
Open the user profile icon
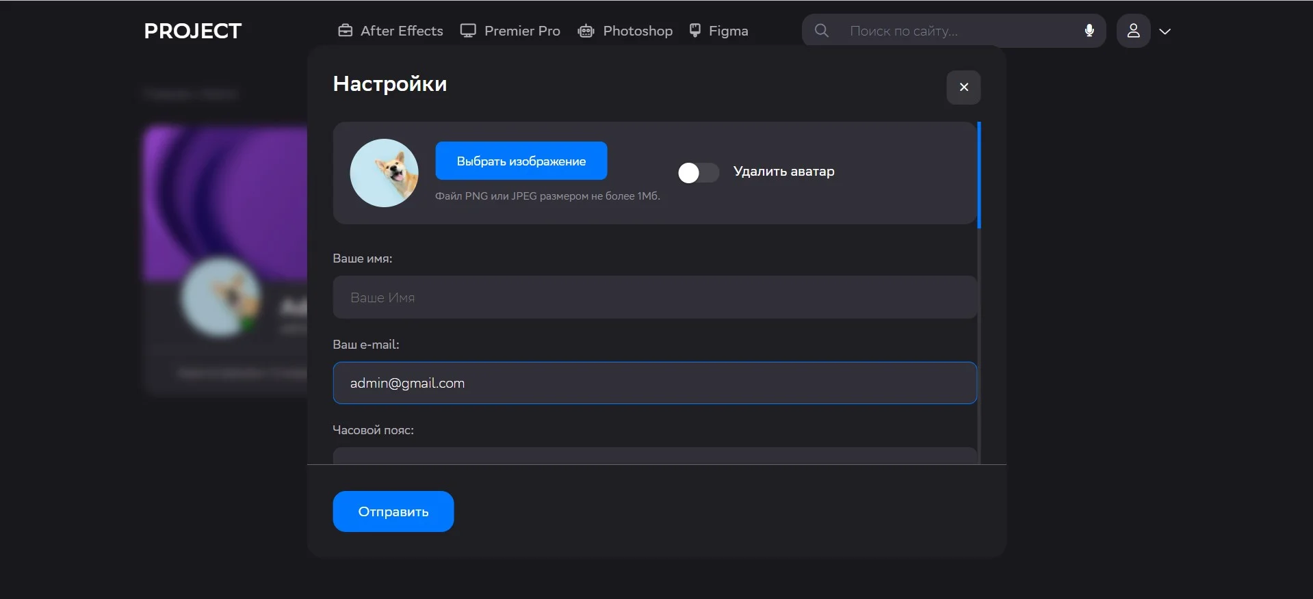tap(1133, 31)
